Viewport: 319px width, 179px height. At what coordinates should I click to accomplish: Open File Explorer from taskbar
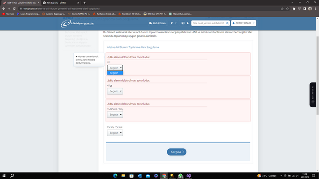(123, 176)
